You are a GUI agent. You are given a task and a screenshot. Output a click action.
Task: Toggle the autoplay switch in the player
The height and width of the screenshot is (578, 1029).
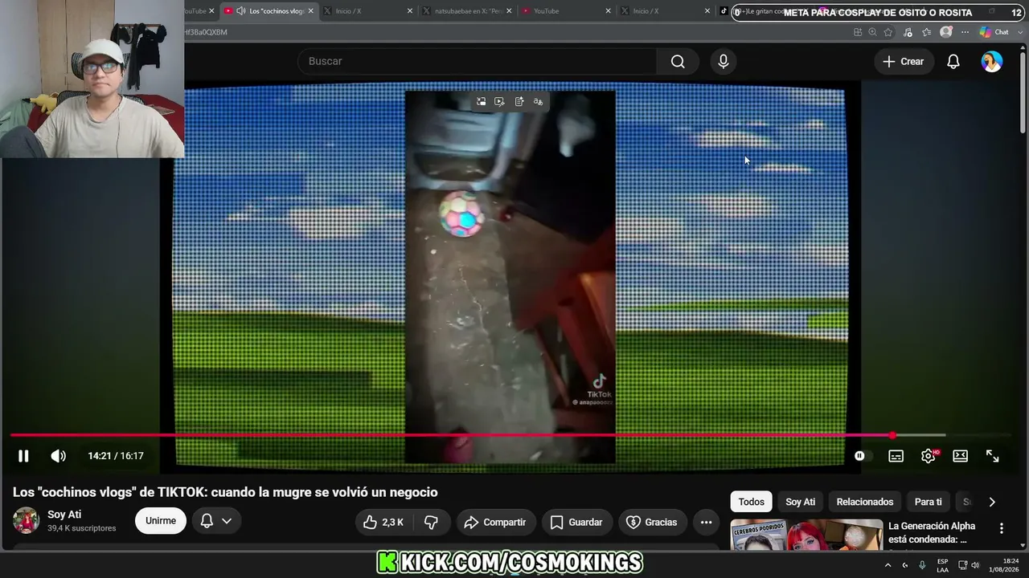863,456
